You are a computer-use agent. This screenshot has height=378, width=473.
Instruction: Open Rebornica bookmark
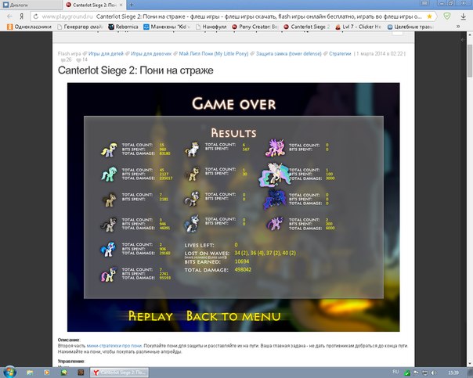124,27
